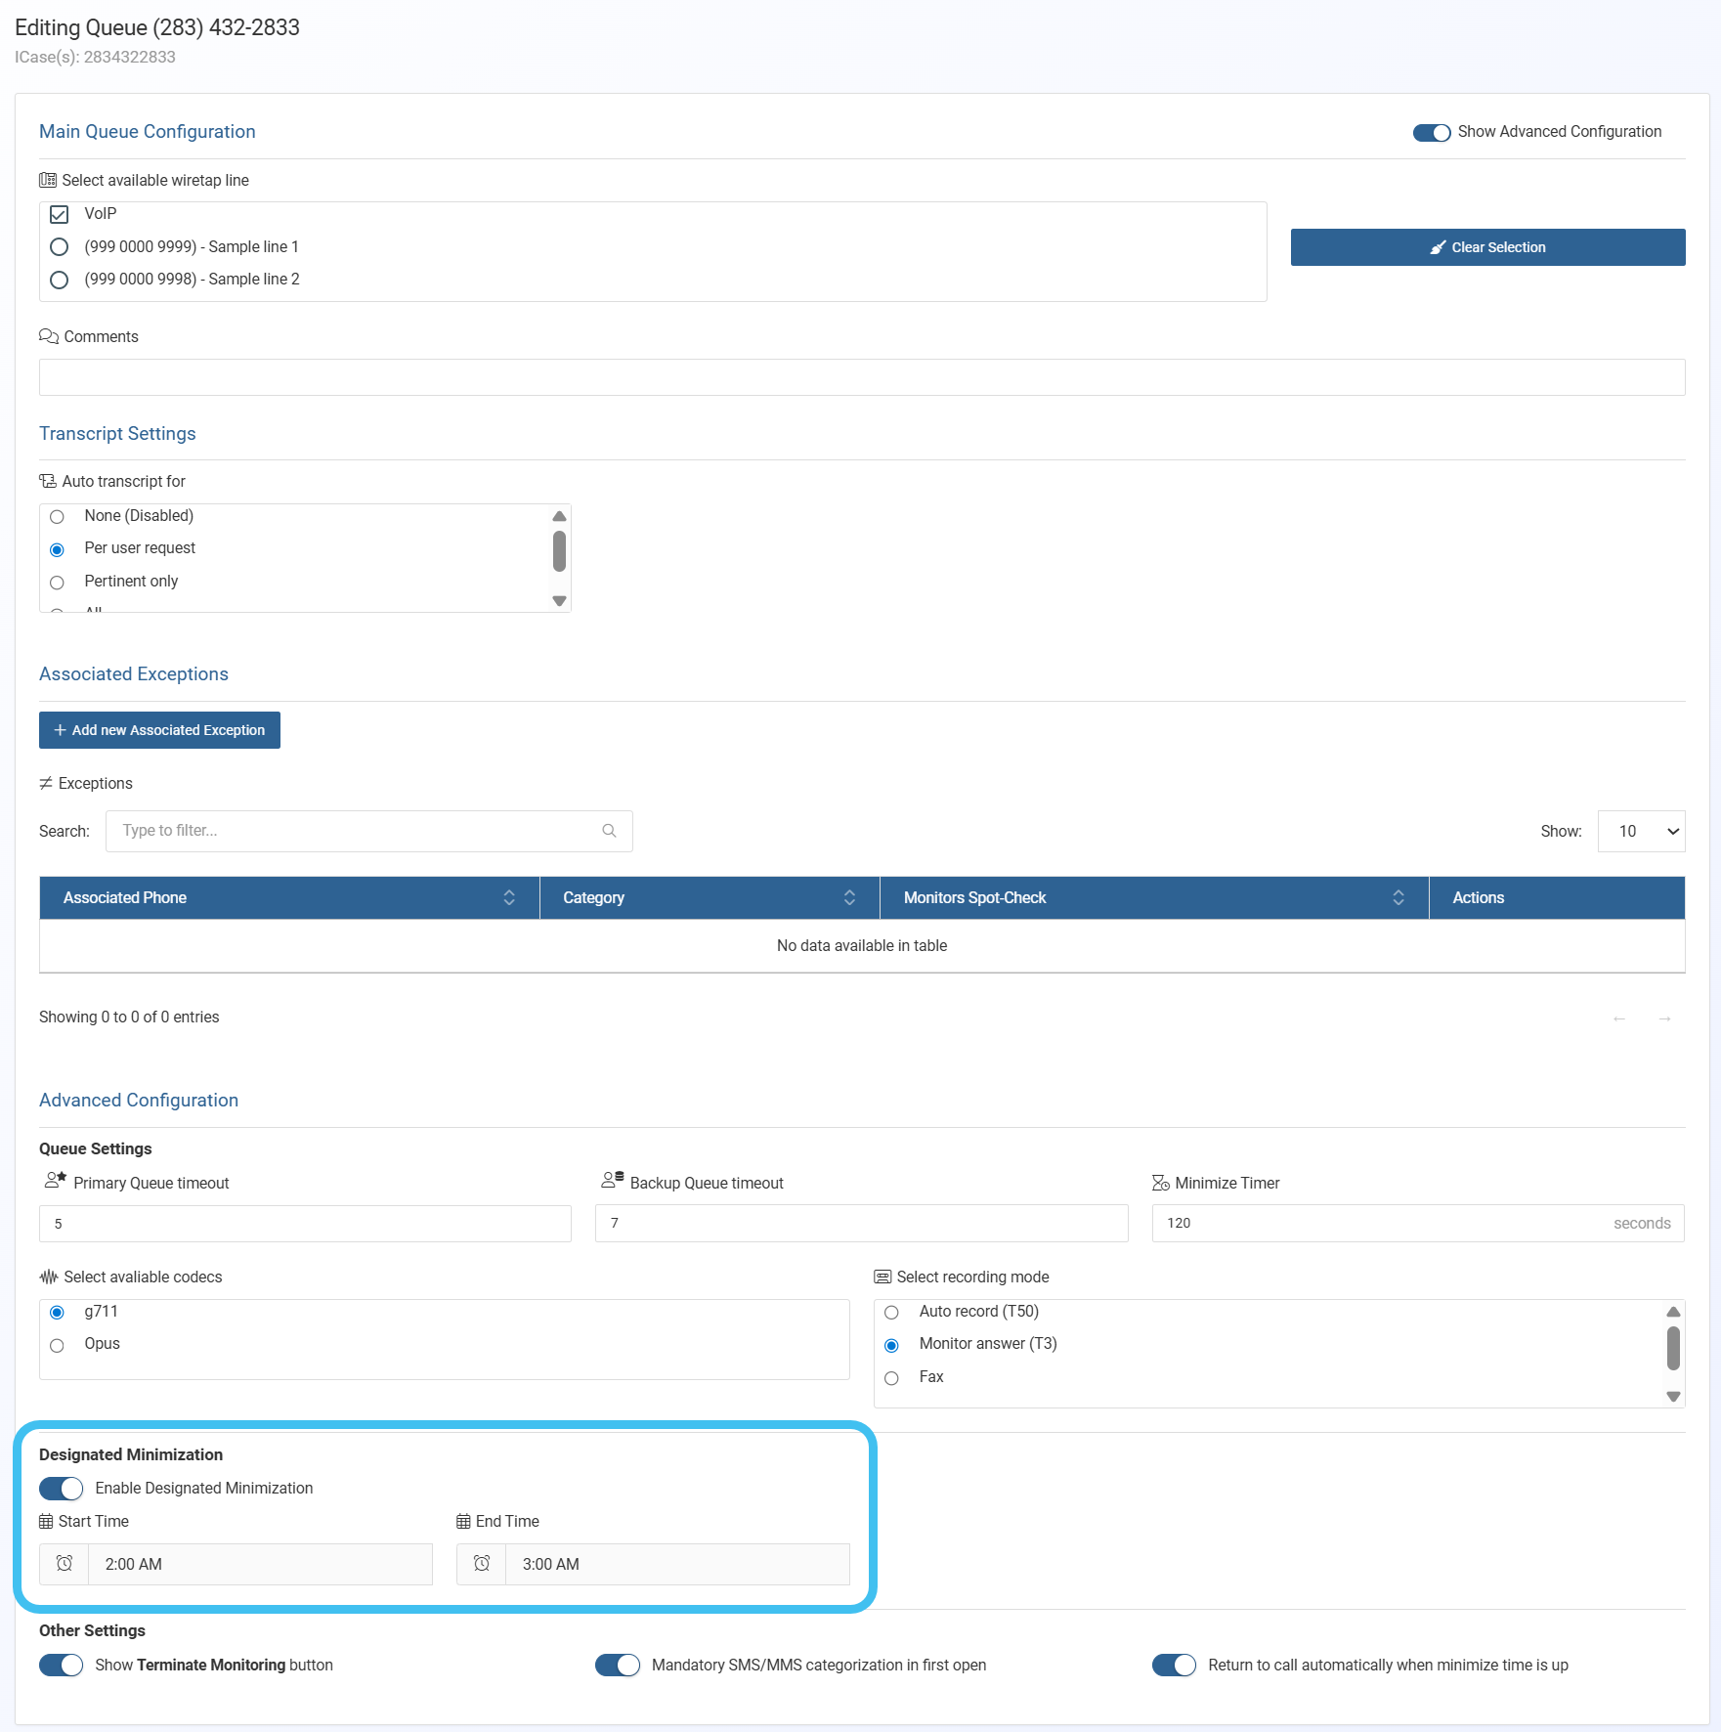The height and width of the screenshot is (1732, 1721).
Task: Disable the Enable Designated Minimization switch
Action: click(62, 1488)
